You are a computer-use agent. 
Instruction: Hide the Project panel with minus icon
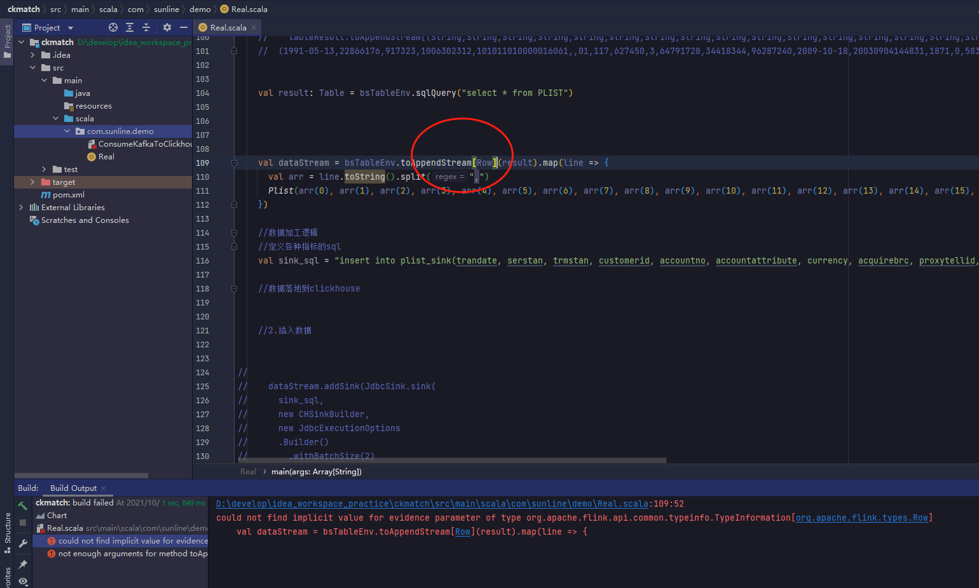click(184, 27)
